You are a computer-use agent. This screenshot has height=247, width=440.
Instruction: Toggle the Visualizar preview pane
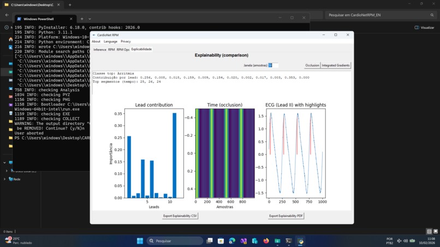424,27
